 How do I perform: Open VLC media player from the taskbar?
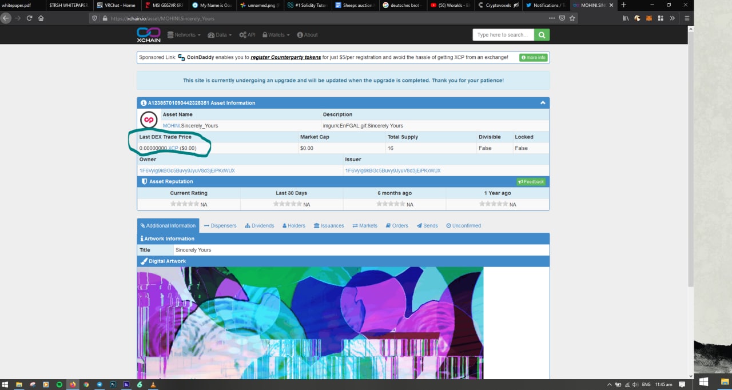(x=153, y=384)
